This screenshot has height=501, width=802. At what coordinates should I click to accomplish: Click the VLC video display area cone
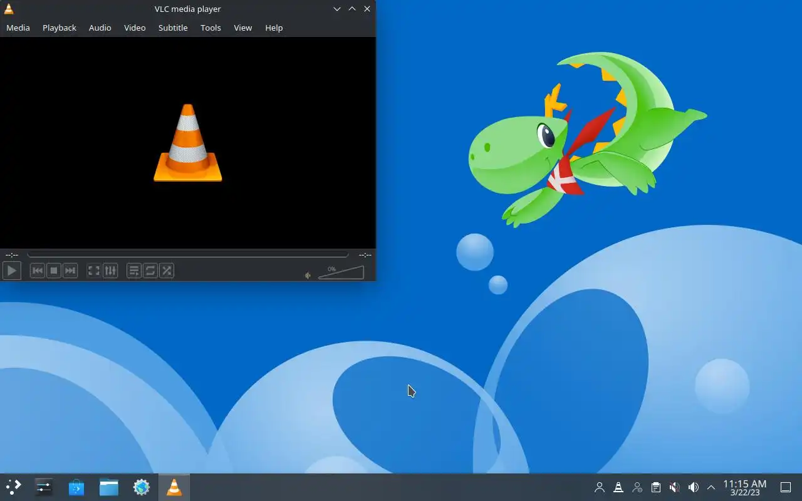188,143
